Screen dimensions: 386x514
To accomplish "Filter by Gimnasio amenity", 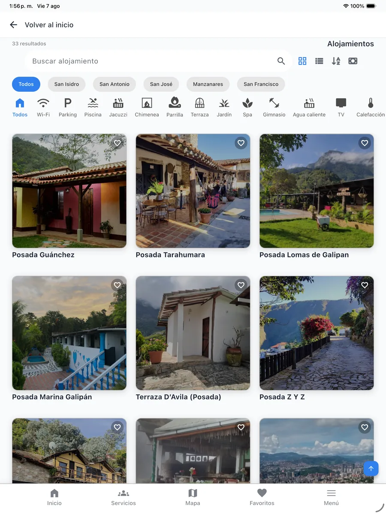I will tap(274, 107).
